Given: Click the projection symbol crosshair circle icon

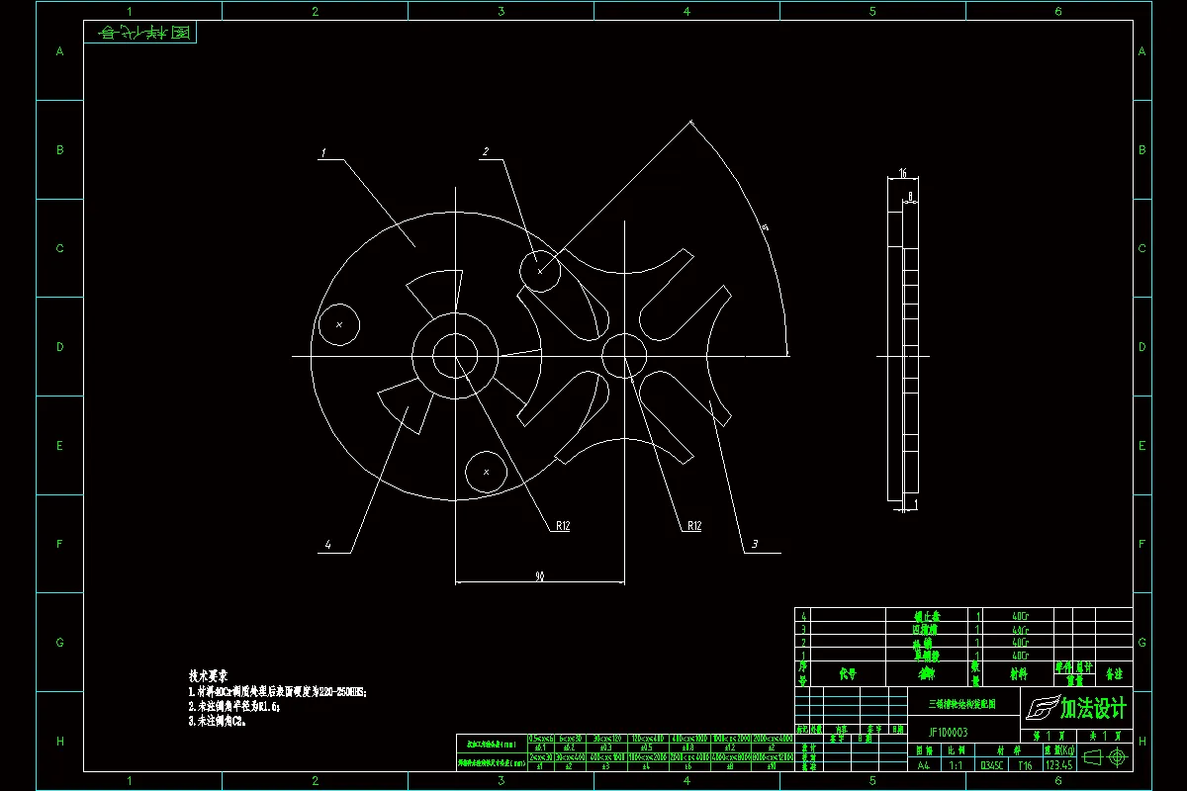Looking at the screenshot, I should 1119,757.
